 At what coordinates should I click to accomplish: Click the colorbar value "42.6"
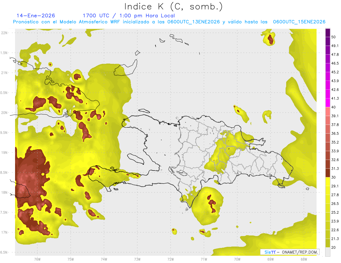coord(335,90)
